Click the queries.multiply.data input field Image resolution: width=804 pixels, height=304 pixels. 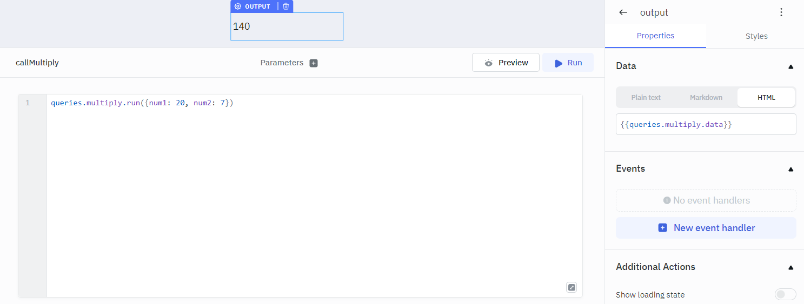[x=706, y=124]
